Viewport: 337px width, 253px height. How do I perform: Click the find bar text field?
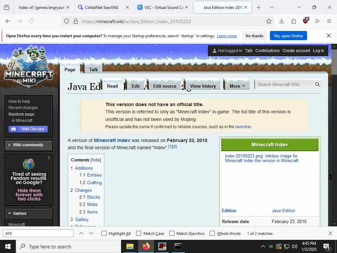[x=38, y=233]
